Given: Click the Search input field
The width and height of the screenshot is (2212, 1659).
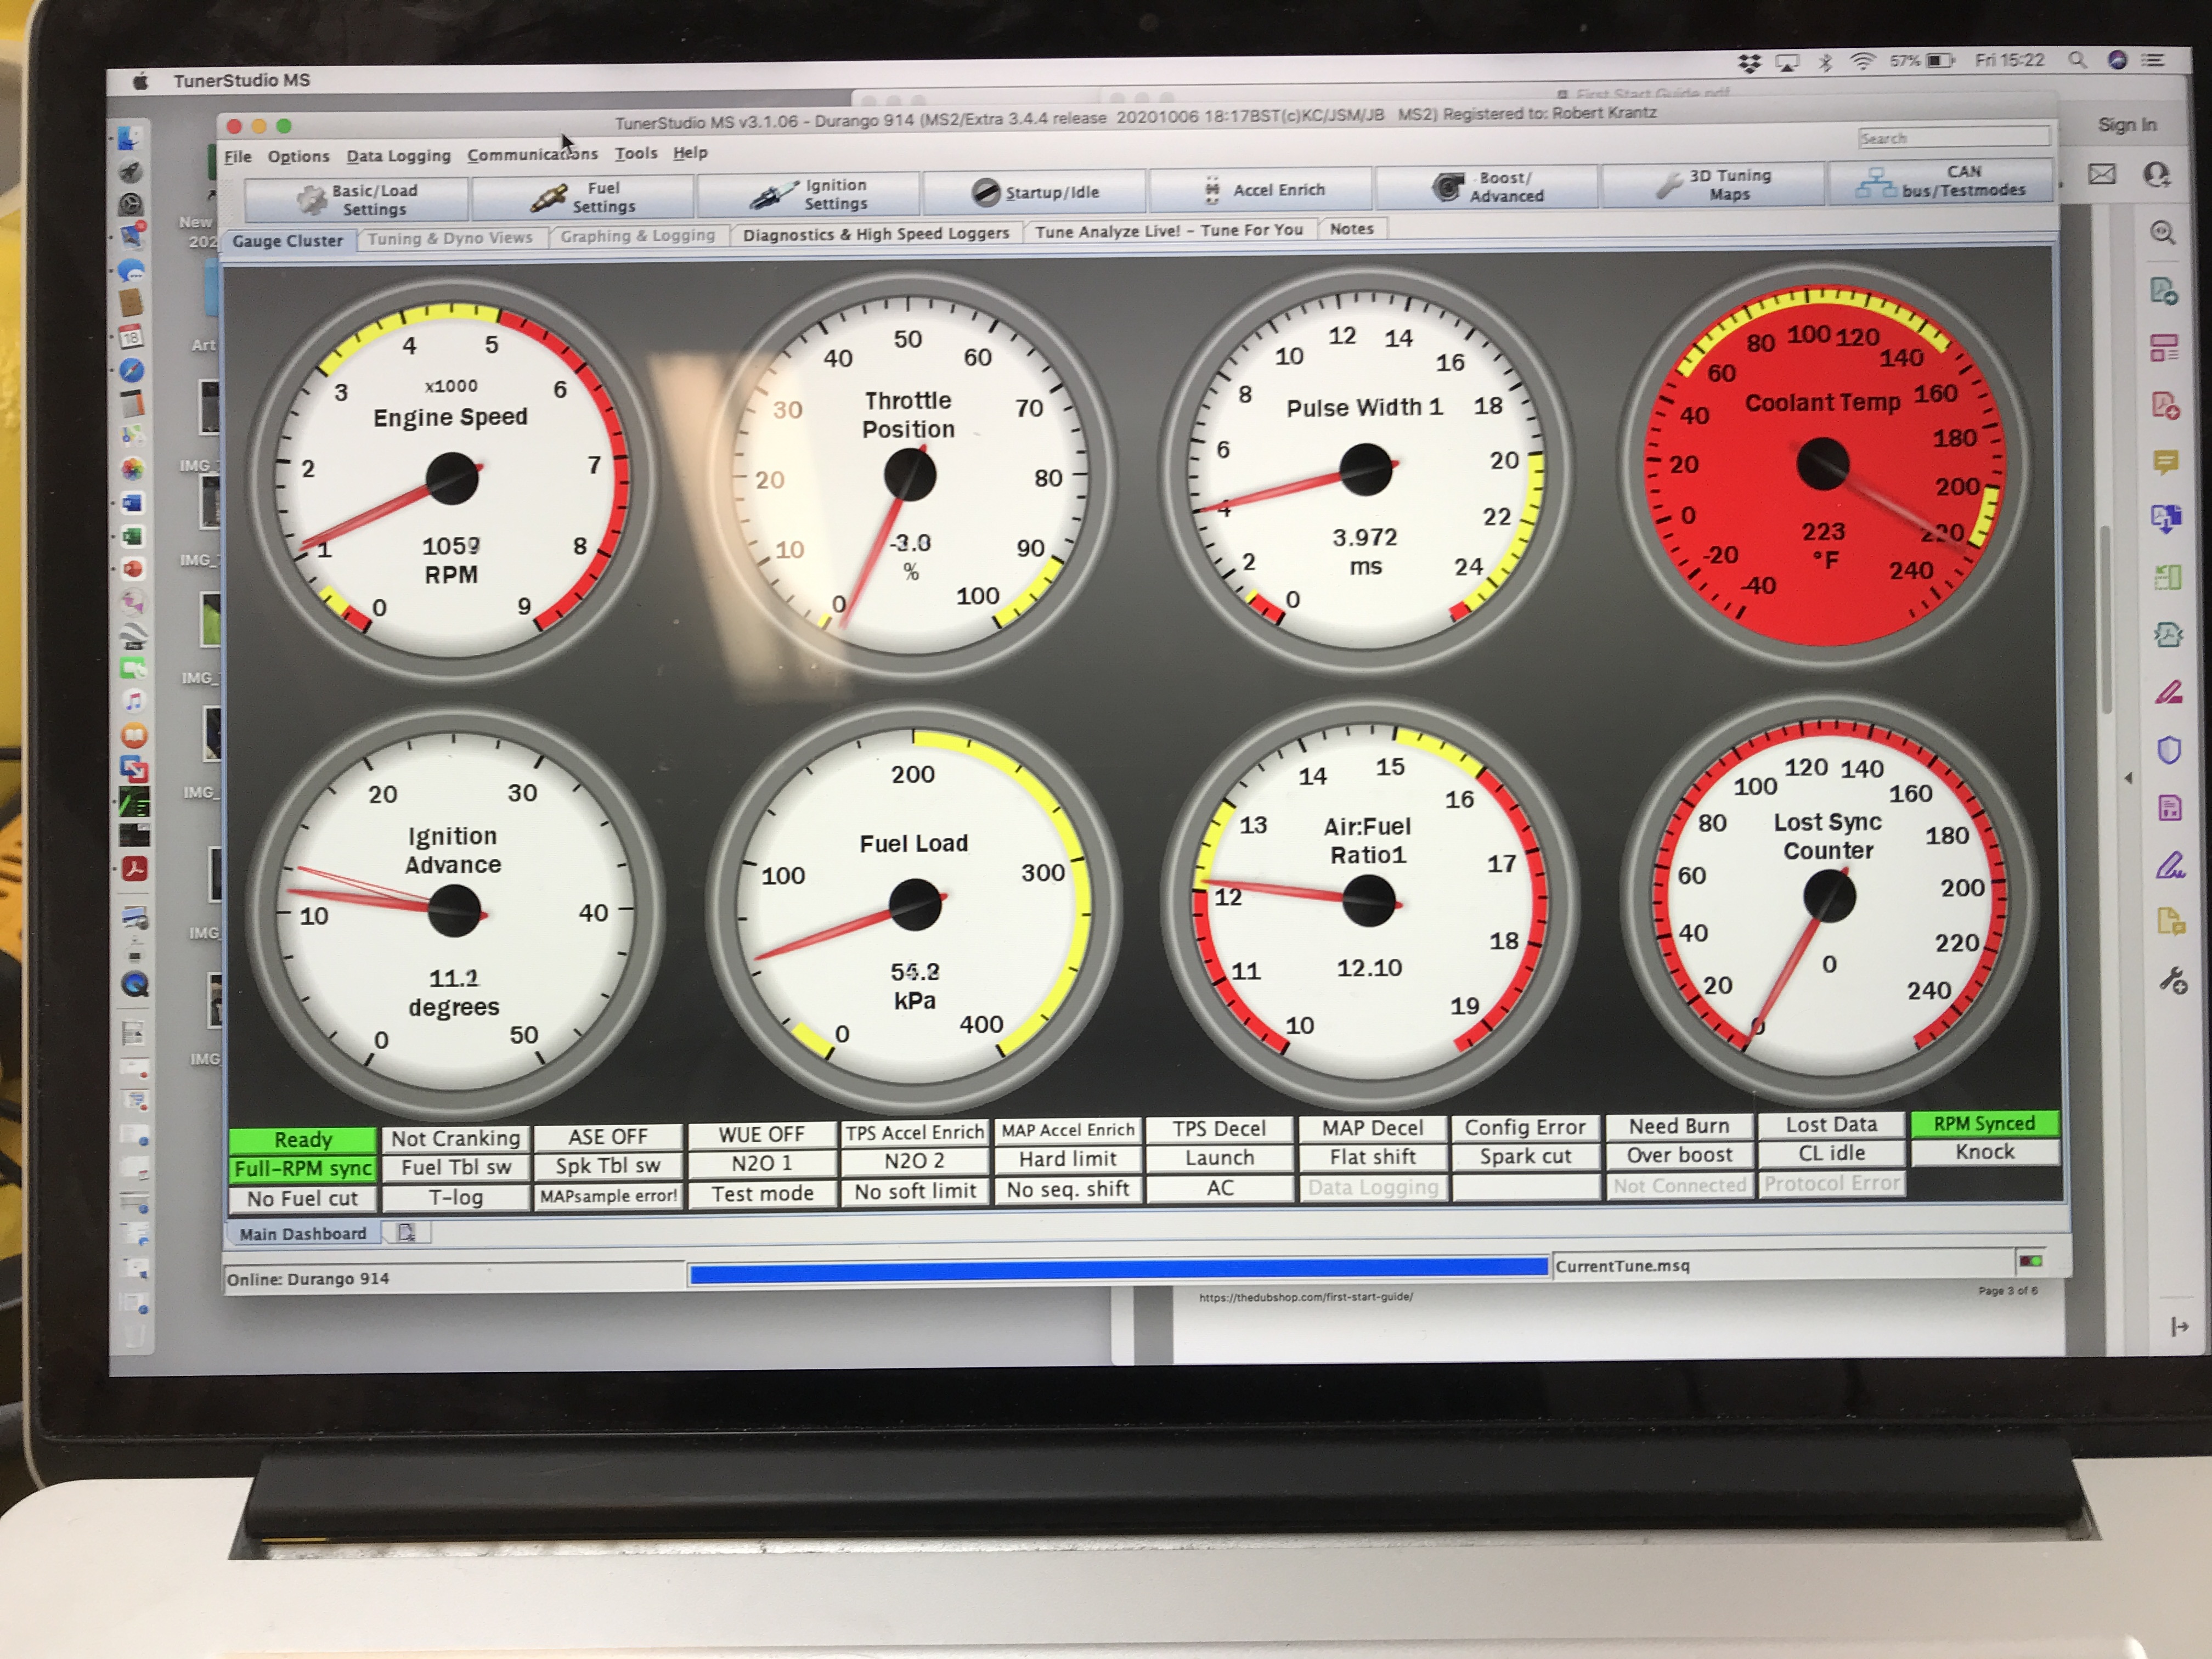Looking at the screenshot, I should click(1953, 138).
